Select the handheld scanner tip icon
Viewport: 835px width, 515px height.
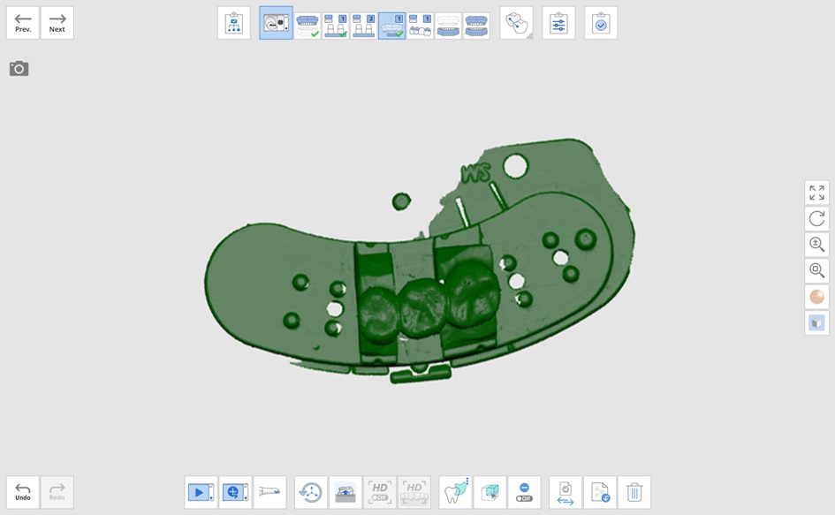(x=269, y=492)
